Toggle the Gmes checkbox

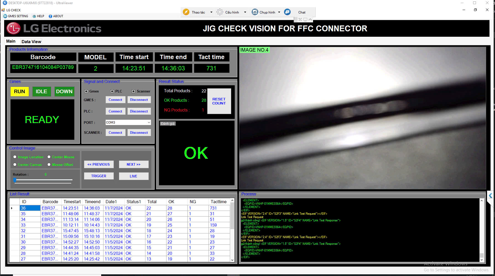86,91
